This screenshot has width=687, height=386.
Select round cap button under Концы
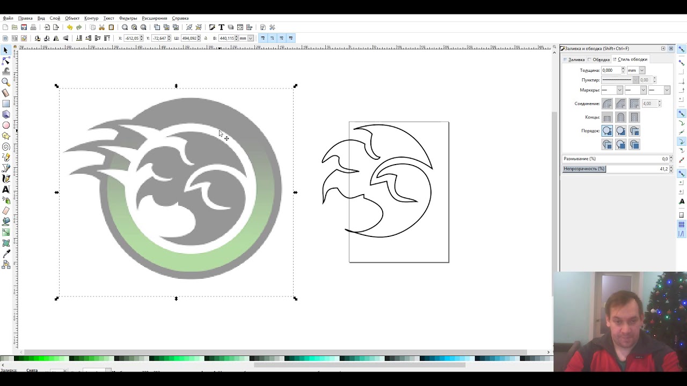coord(620,117)
